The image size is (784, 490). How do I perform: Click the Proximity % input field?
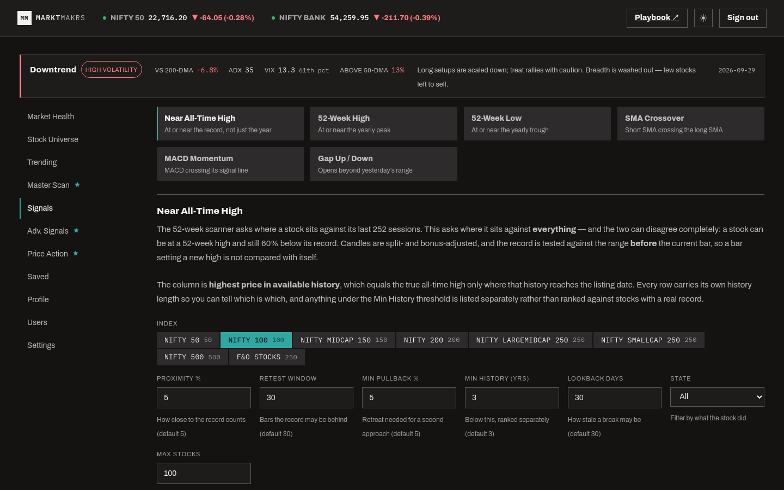[204, 397]
